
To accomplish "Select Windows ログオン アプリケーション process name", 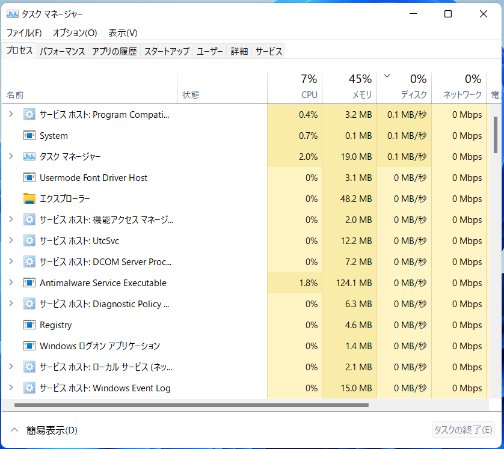I will [x=100, y=346].
